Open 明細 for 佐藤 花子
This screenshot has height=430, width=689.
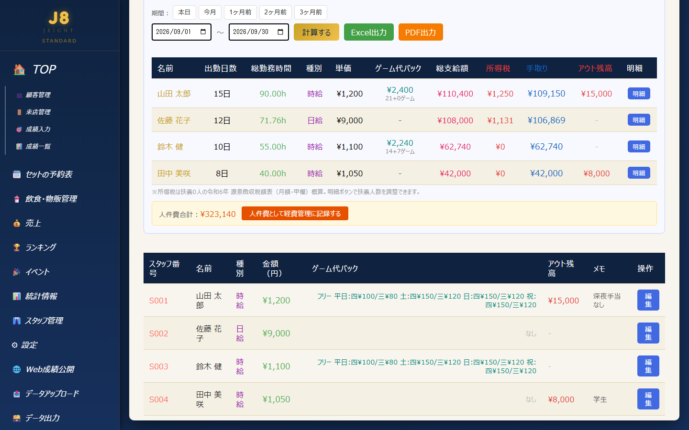pyautogui.click(x=639, y=120)
